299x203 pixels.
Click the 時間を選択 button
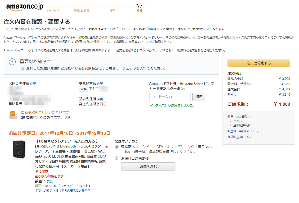tap(148, 167)
